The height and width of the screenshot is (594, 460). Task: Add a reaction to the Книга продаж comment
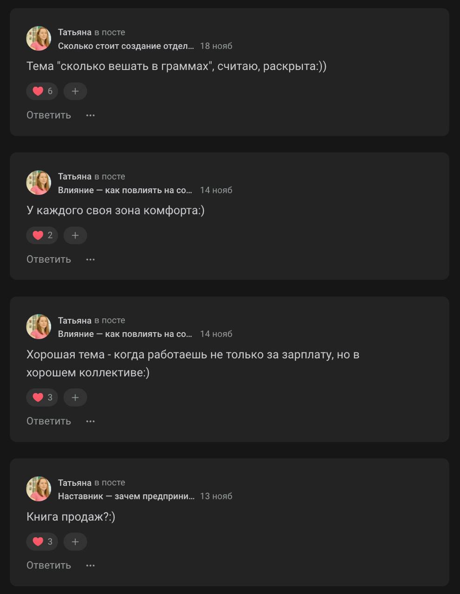[75, 541]
